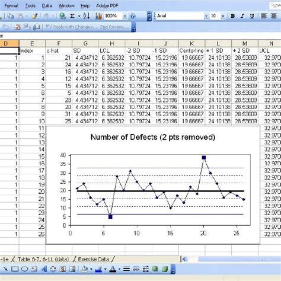Open the Data menu
This screenshot has height=281, width=281.
[x=47, y=6]
